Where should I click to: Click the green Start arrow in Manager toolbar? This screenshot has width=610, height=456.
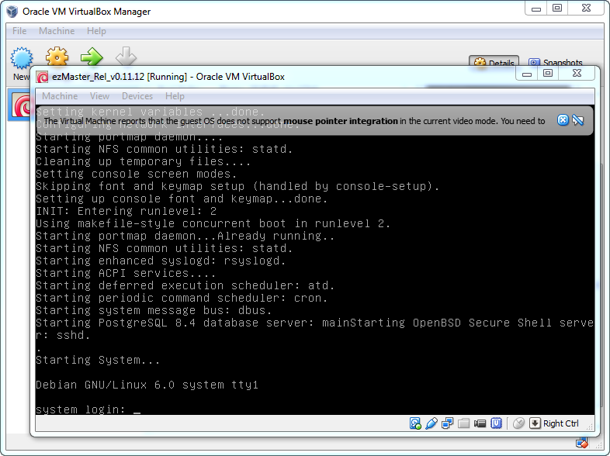[92, 57]
